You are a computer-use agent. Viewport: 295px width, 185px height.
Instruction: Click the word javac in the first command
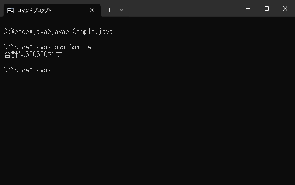click(x=60, y=32)
